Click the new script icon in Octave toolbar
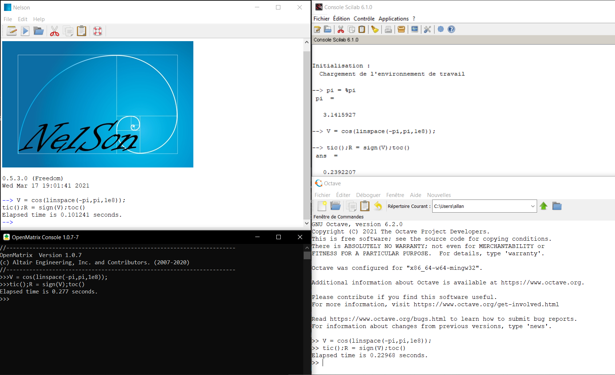Image resolution: width=615 pixels, height=375 pixels. 322,206
